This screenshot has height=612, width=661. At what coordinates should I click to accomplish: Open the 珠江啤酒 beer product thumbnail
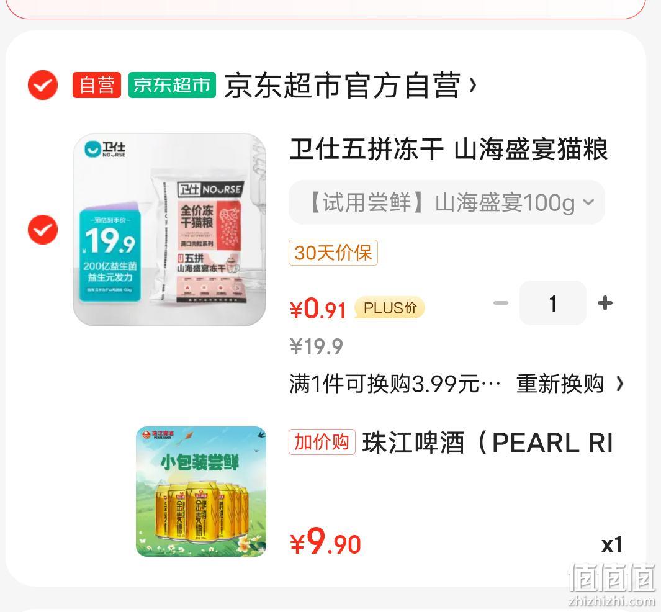point(201,492)
